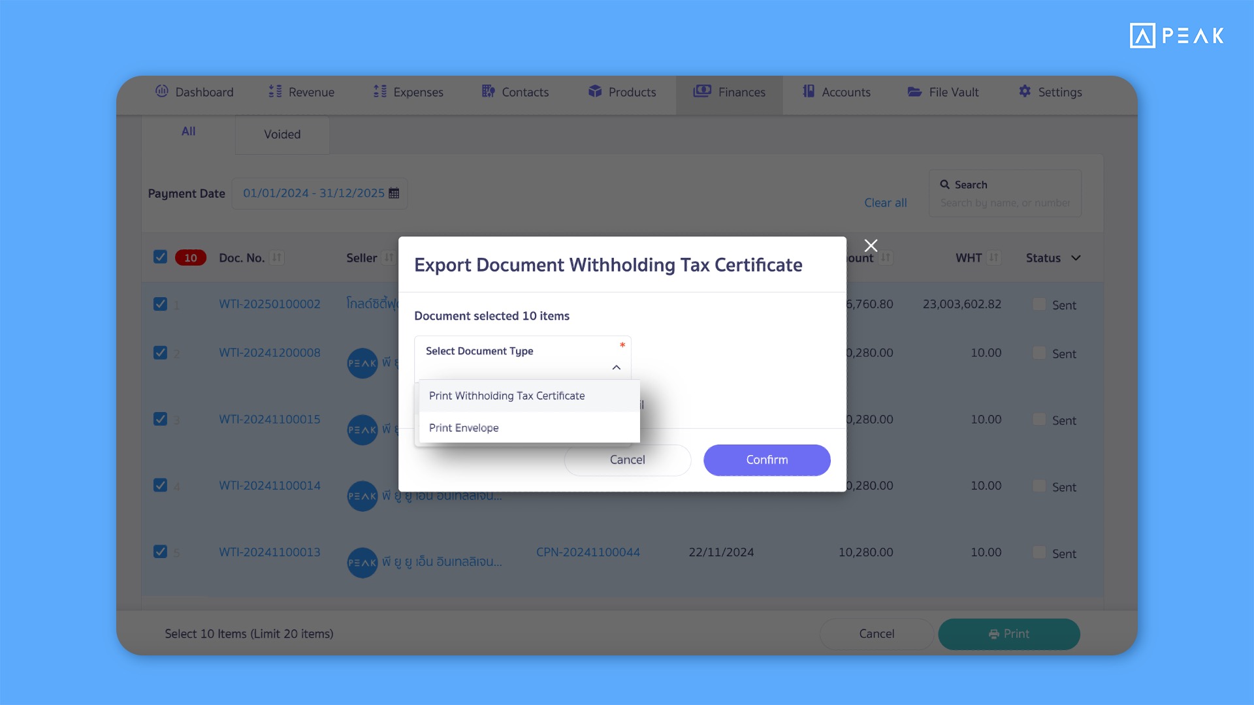Uncheck document WTI-20241100015
The width and height of the screenshot is (1254, 705).
point(160,418)
